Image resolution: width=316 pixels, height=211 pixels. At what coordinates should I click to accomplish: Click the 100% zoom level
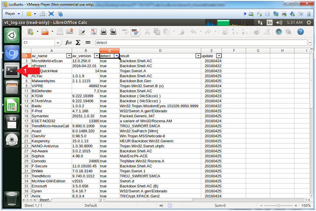[306, 205]
